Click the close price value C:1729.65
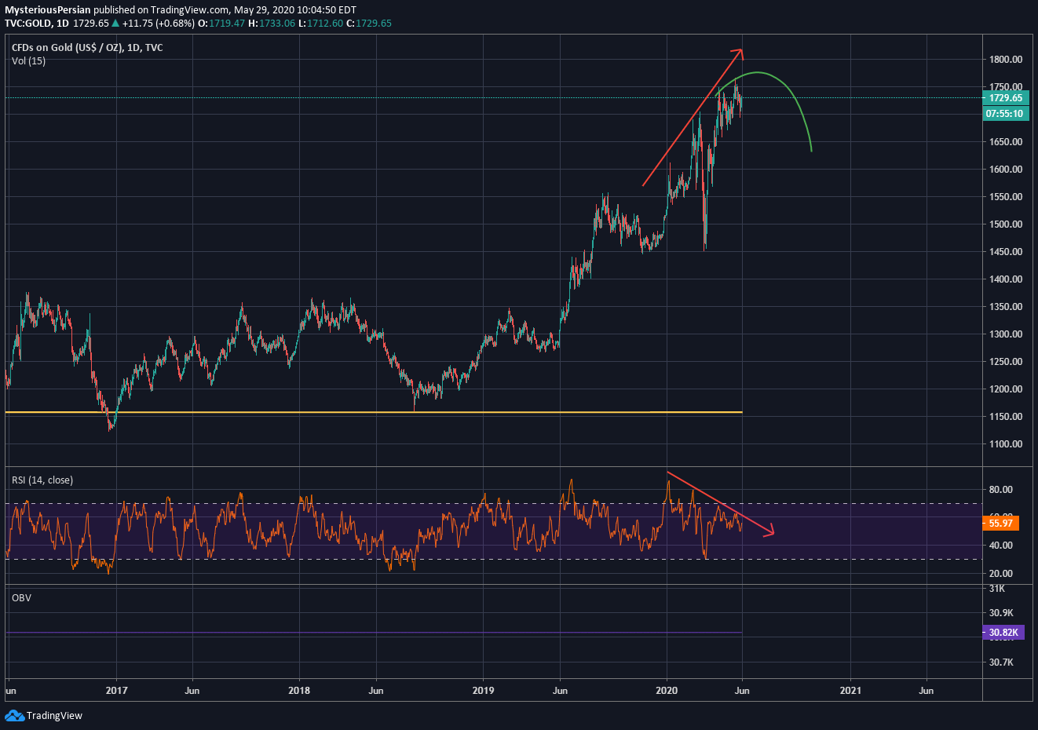1038x730 pixels. [369, 24]
